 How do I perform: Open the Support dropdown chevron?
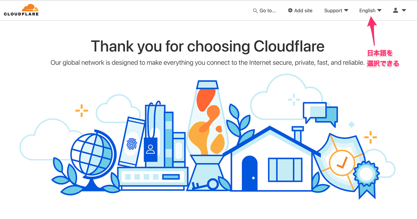(346, 10)
